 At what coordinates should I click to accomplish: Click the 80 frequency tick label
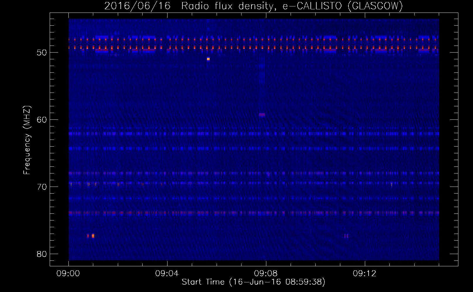(x=42, y=254)
